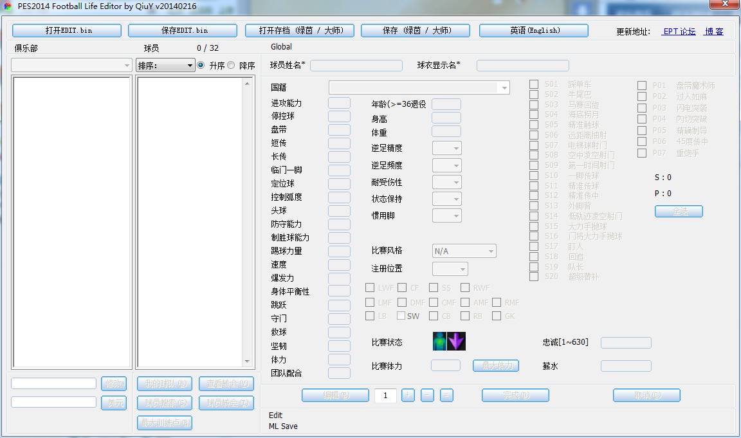Open the EPT论坛 forum link
The height and width of the screenshot is (438, 741).
679,31
